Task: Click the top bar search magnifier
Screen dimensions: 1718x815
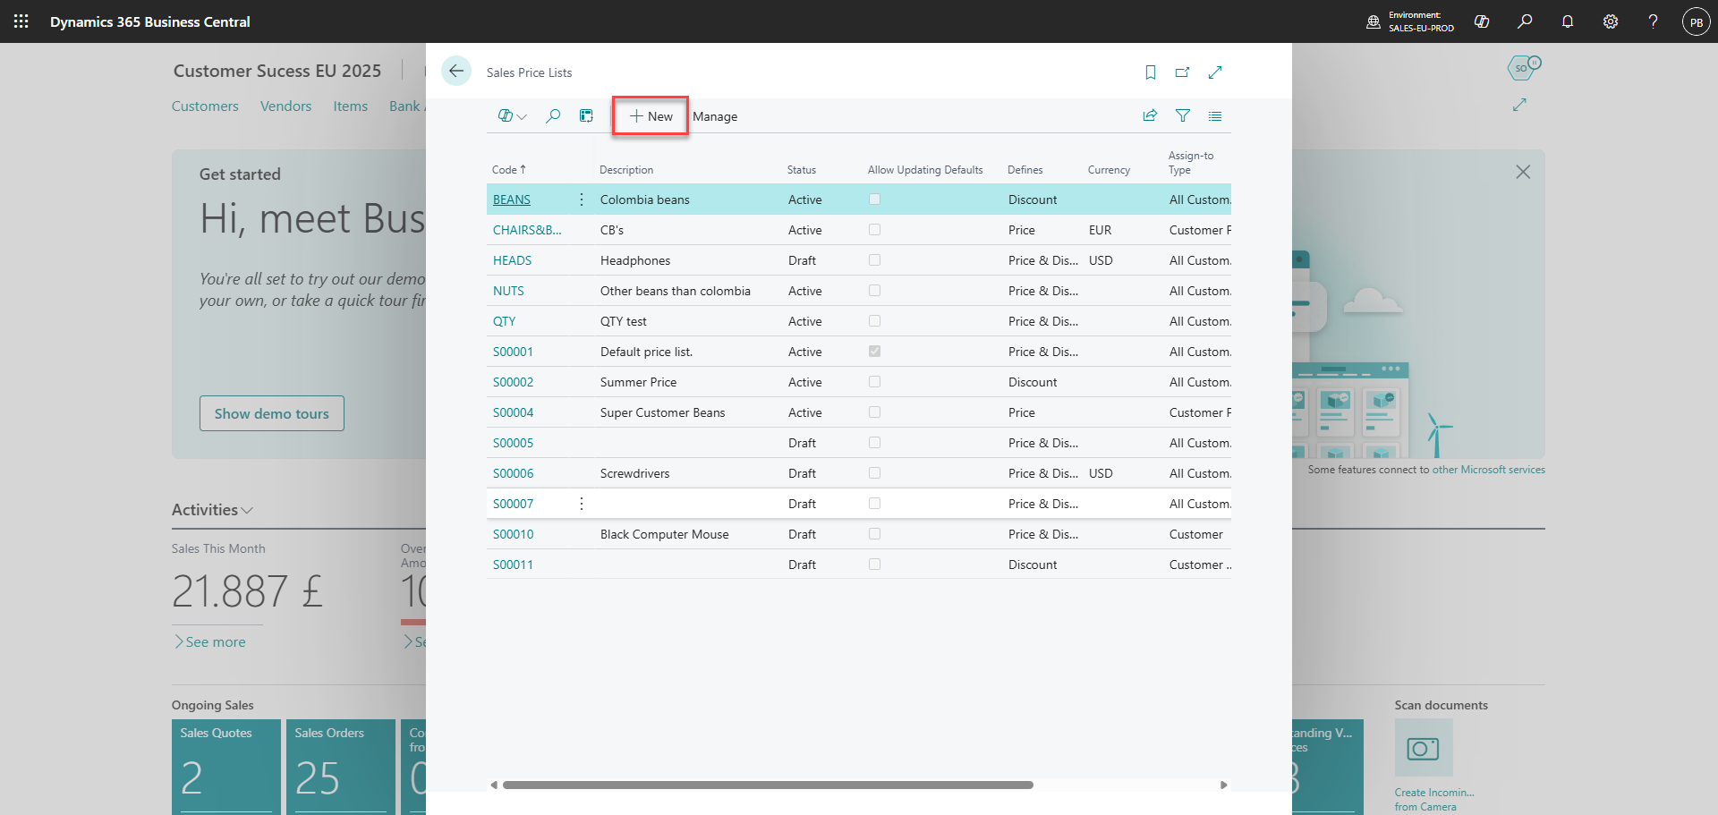Action: (x=1525, y=21)
